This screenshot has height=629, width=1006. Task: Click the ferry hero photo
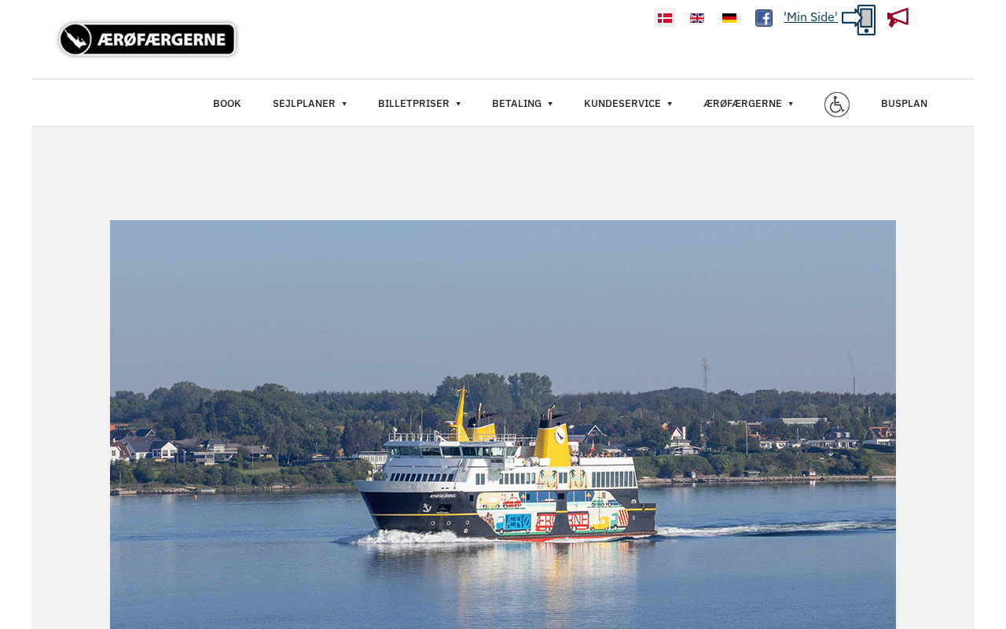tap(503, 425)
